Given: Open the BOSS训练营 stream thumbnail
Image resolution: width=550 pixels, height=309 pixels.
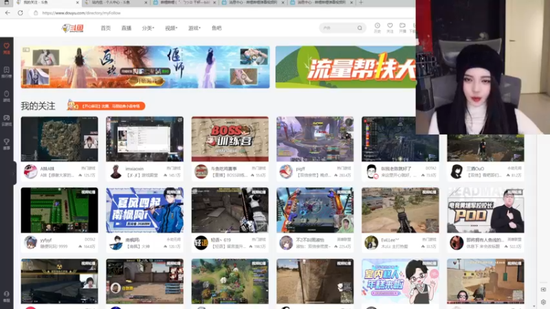Looking at the screenshot, I should click(230, 139).
